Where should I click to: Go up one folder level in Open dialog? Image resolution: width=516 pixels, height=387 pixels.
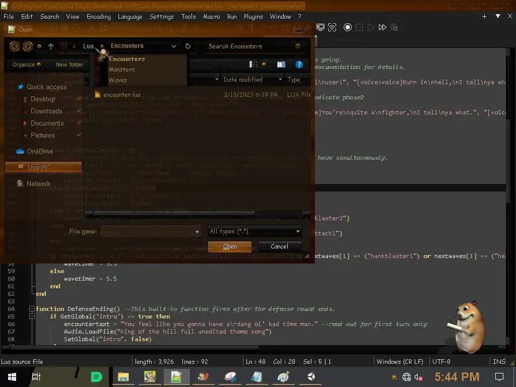[51, 46]
